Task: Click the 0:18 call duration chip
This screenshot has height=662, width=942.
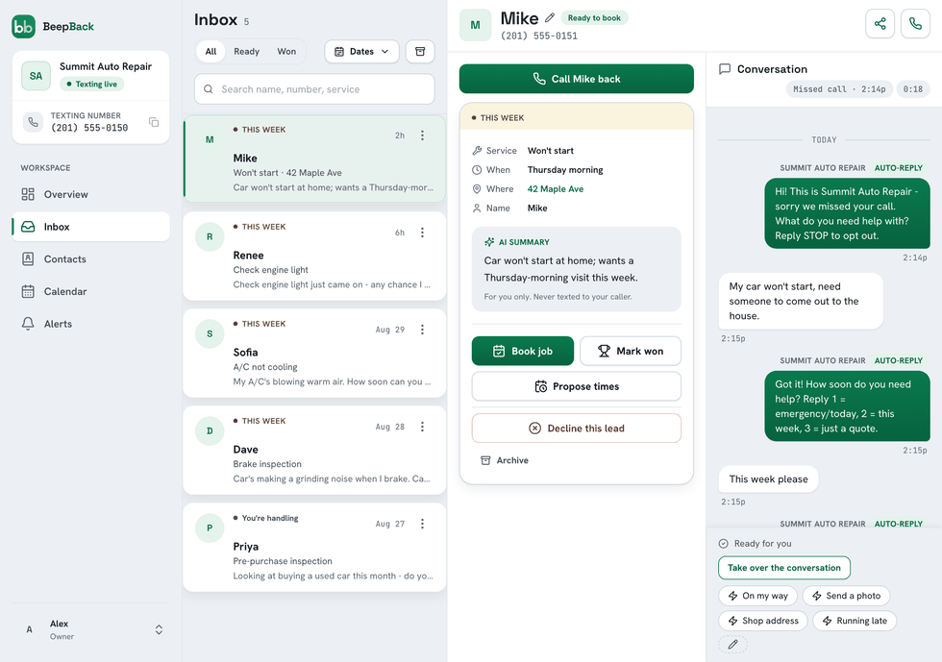Action: [912, 89]
